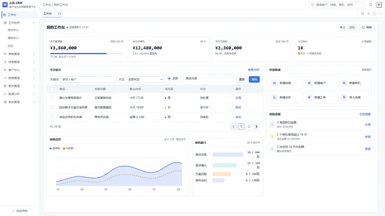Open notifications bell

click(x=370, y=5)
